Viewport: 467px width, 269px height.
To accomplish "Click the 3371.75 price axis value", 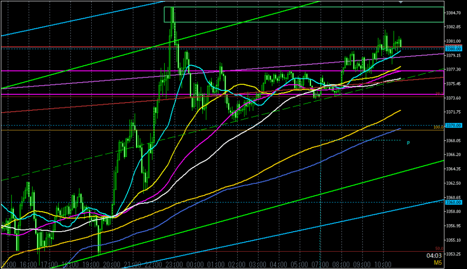I will [x=454, y=112].
